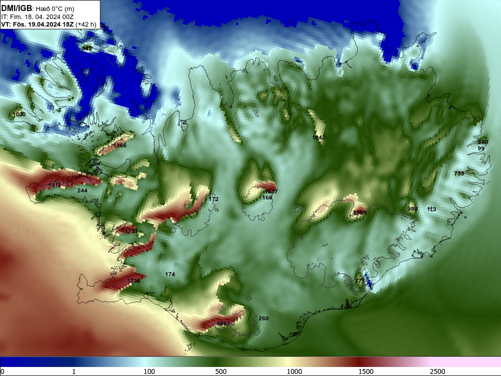Click the map value 1366
The height and width of the screenshot is (376, 501).
point(120,145)
